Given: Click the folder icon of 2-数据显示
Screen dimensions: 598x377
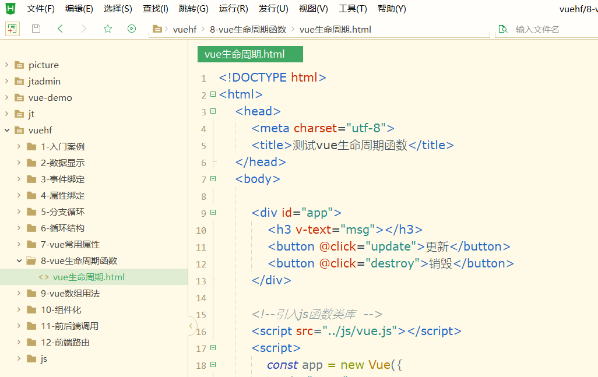Looking at the screenshot, I should [x=31, y=163].
